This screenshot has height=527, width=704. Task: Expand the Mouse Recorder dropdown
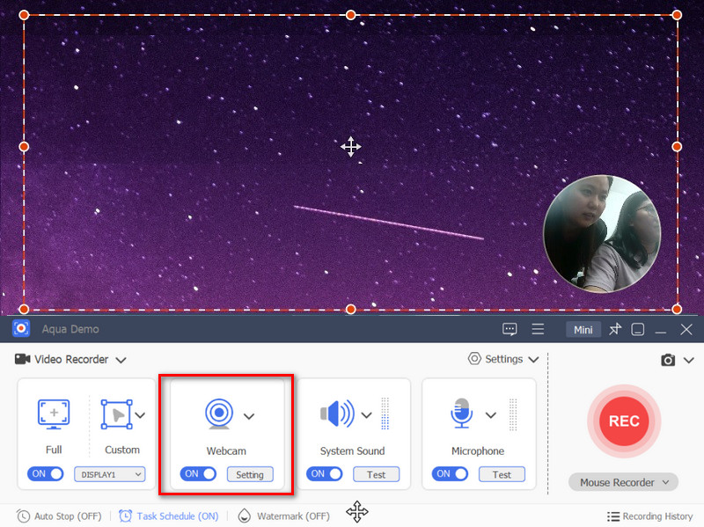[x=623, y=482]
